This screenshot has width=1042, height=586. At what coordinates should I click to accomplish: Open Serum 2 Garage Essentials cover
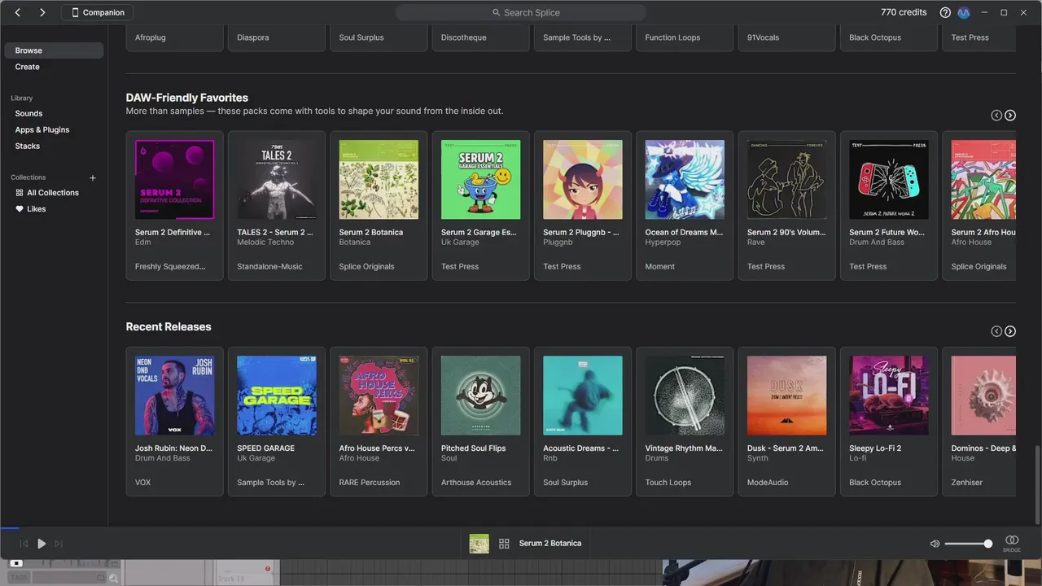pyautogui.click(x=481, y=180)
